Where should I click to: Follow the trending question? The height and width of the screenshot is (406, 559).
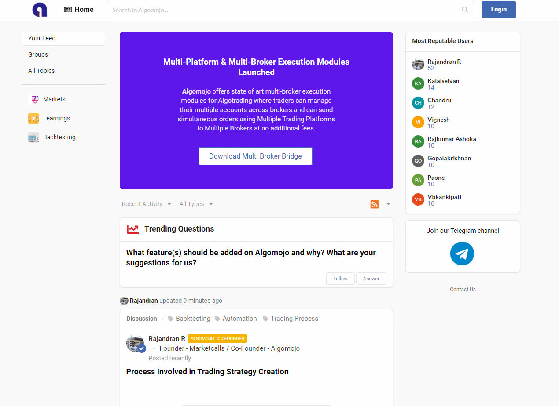point(340,279)
